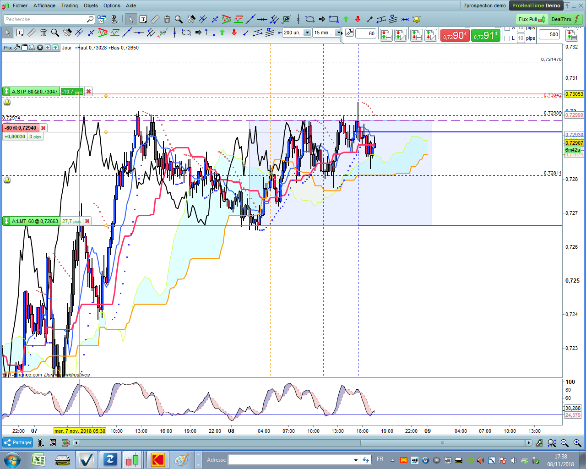
Task: Click the horizontal chart scrollbar thumb
Action: pyautogui.click(x=442, y=443)
